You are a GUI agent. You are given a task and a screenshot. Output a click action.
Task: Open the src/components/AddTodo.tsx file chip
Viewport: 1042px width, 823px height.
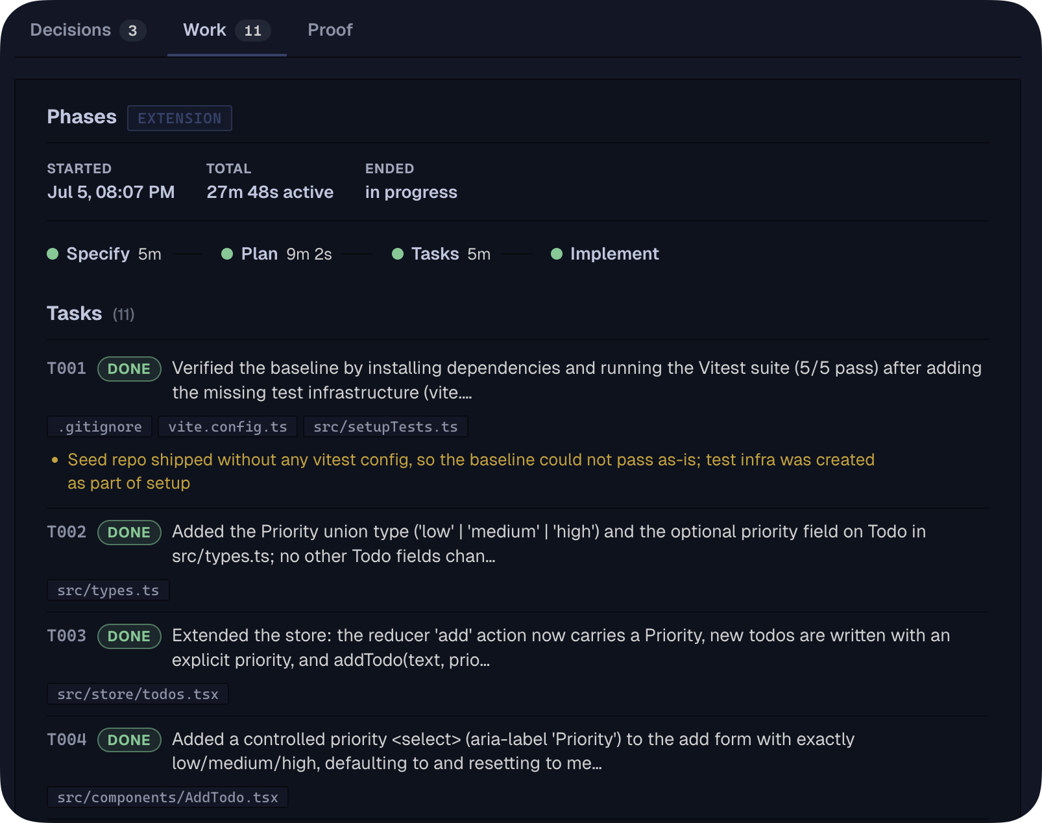tap(167, 798)
